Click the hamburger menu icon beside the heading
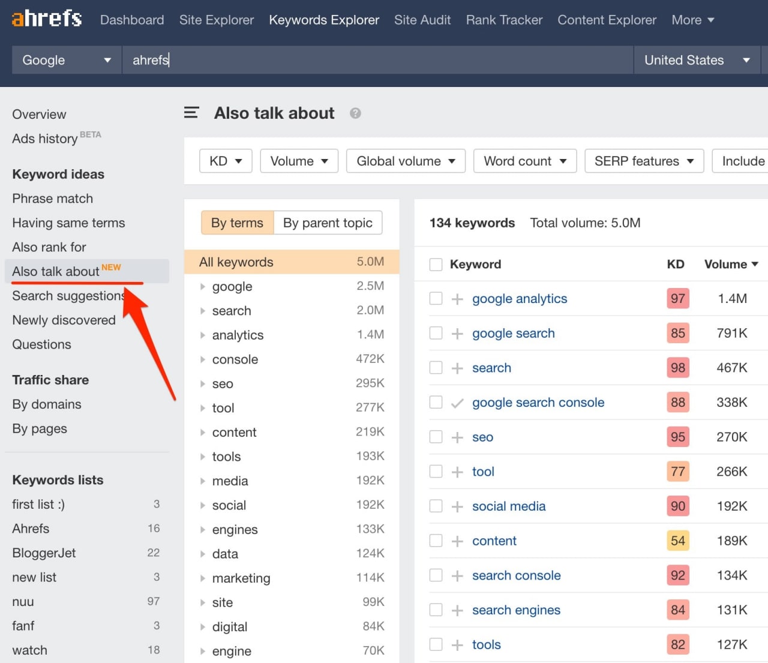The image size is (768, 663). coord(191,113)
